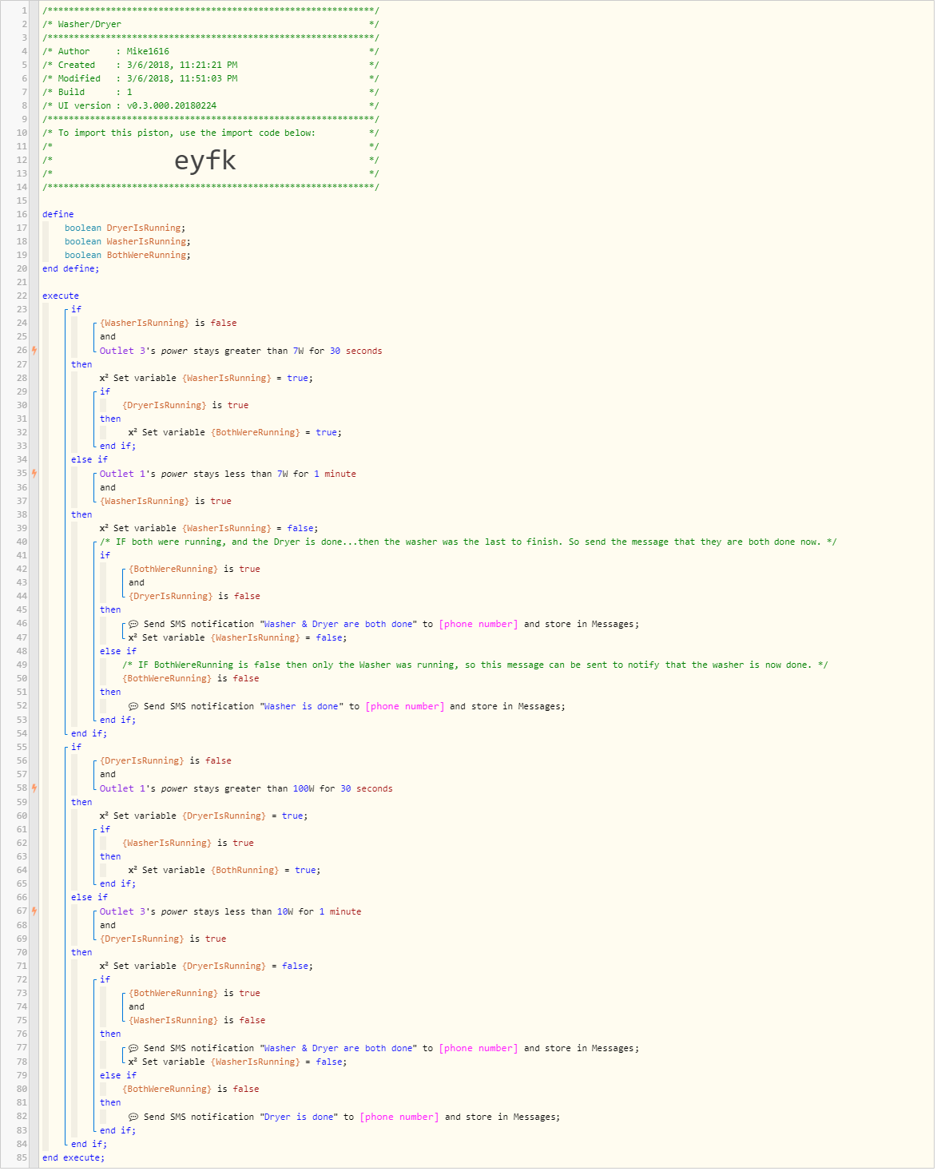Click "{DryerIsRunning} is false" on line 56
The width and height of the screenshot is (941, 1175).
coord(165,760)
